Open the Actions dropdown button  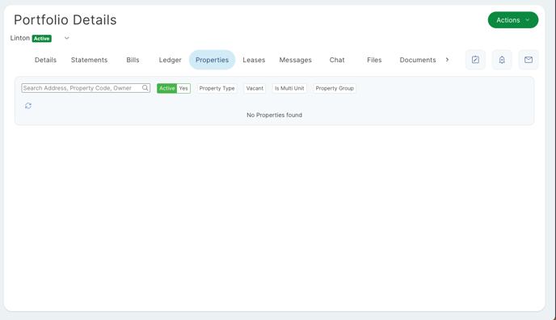pyautogui.click(x=512, y=20)
